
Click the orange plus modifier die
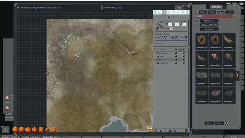pos(54,130)
